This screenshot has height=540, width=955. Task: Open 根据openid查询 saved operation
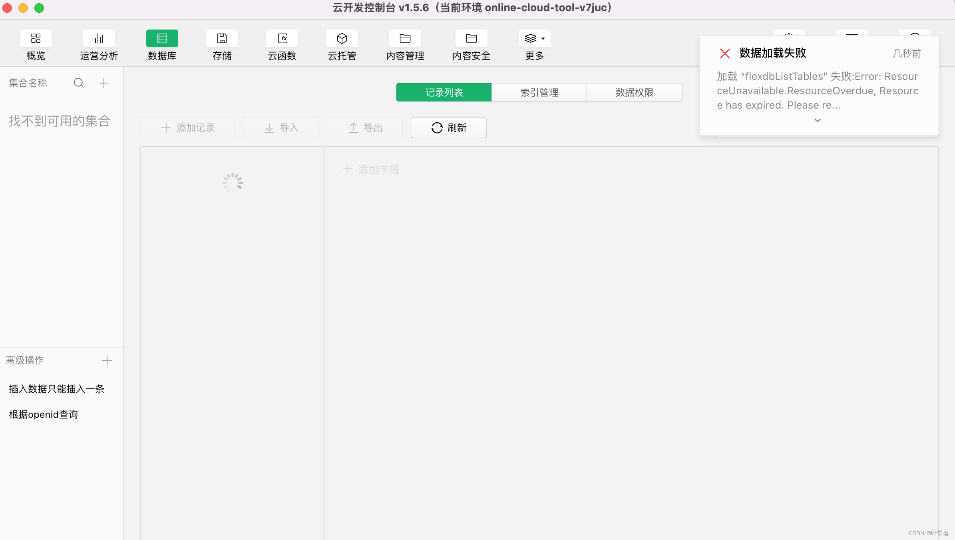point(44,415)
